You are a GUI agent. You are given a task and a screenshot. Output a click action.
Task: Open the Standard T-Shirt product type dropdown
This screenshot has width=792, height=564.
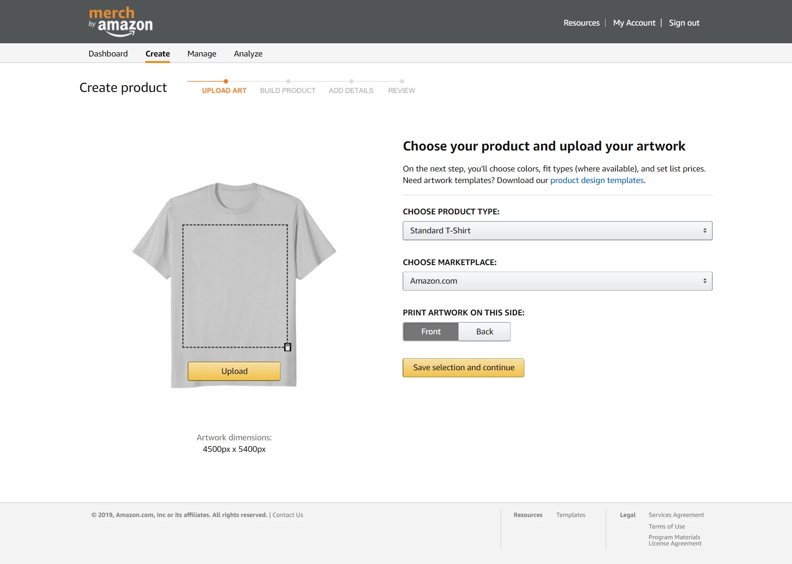coord(557,230)
